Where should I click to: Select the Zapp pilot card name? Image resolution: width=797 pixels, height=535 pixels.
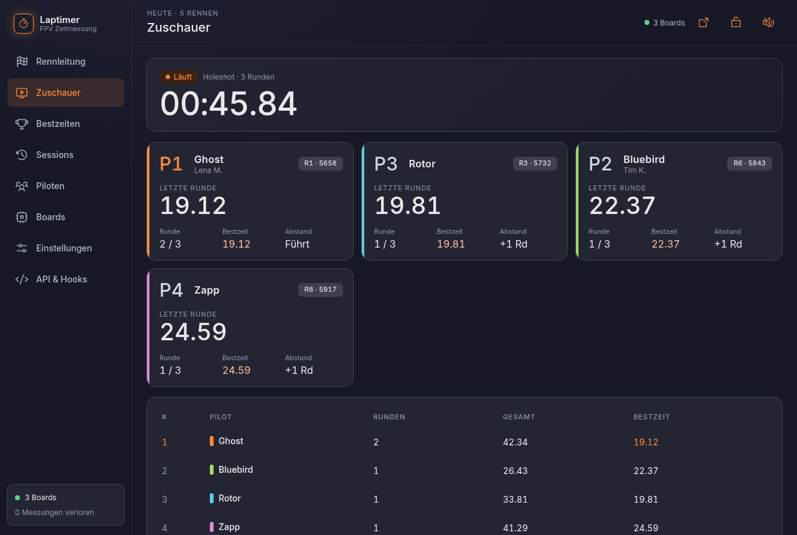click(207, 291)
